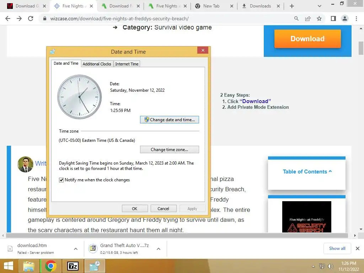Open the zoom magnifier icon in address bar

tap(296, 18)
